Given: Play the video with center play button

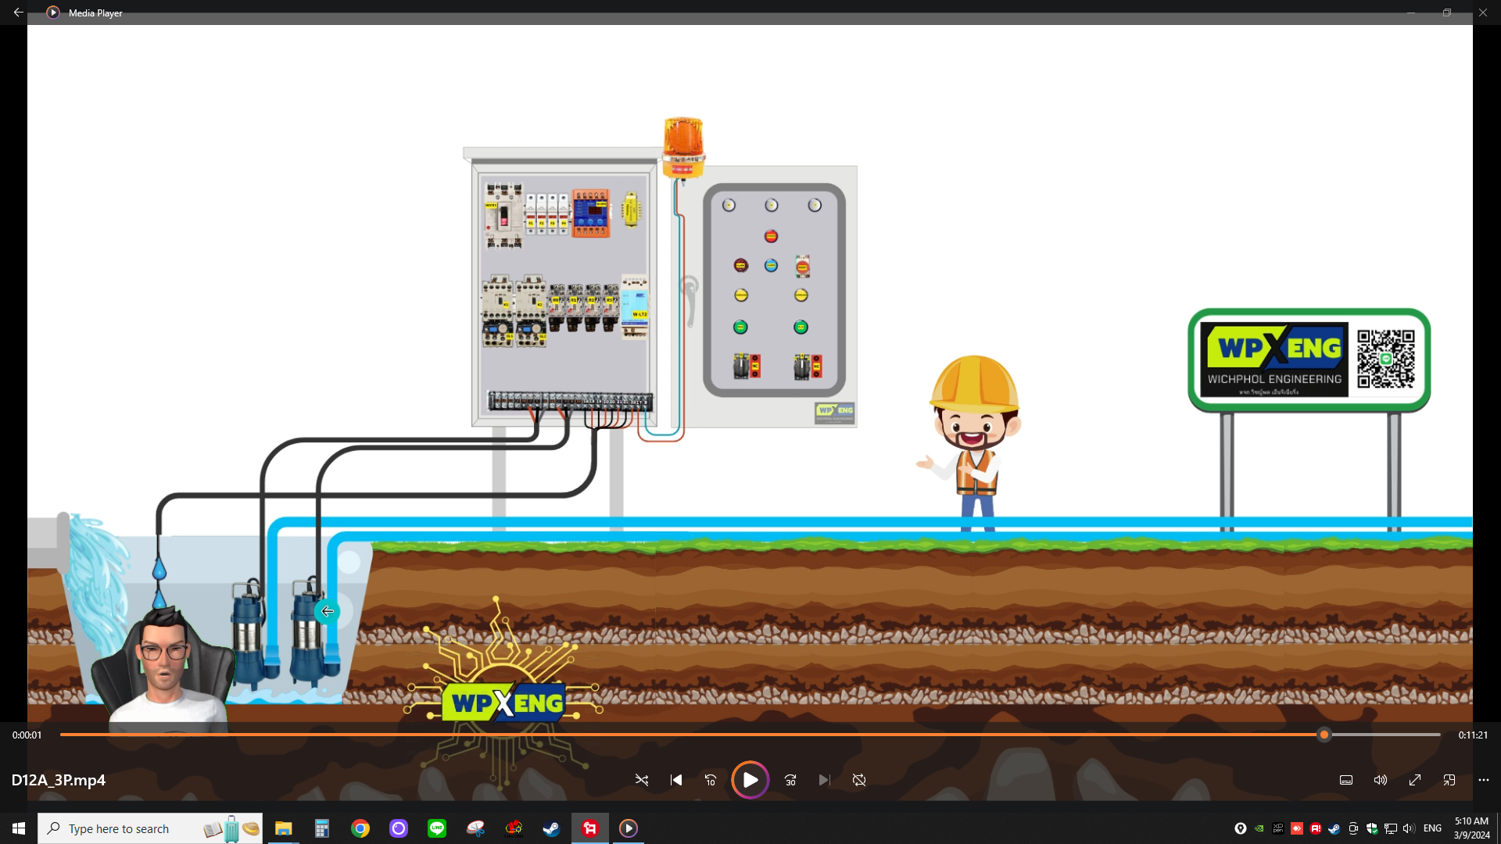Looking at the screenshot, I should pyautogui.click(x=750, y=780).
